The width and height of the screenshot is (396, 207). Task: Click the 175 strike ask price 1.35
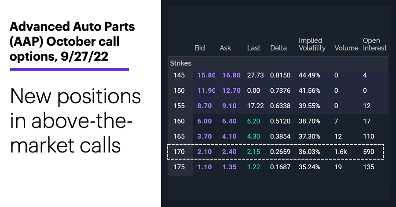(x=229, y=167)
